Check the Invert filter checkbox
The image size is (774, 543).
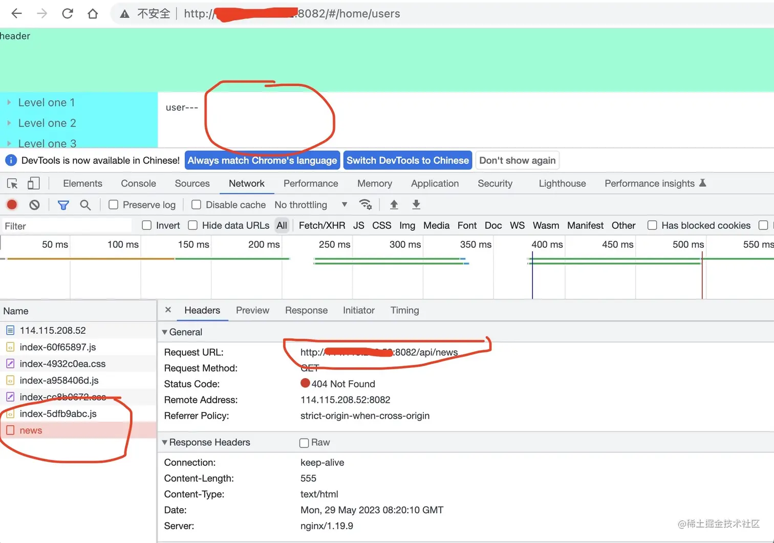(x=147, y=225)
